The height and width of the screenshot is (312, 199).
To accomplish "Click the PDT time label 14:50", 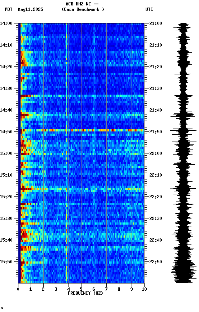I will click(6, 132).
